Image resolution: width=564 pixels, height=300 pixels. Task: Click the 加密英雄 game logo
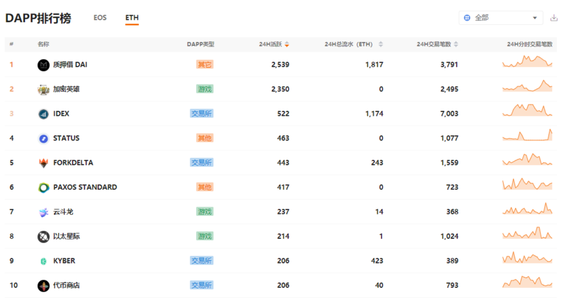pyautogui.click(x=44, y=89)
